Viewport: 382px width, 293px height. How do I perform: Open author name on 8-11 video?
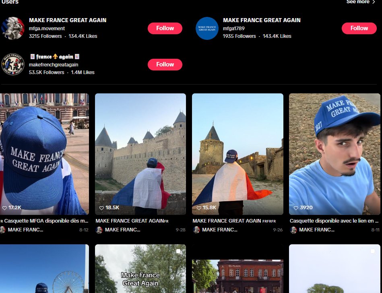point(317,230)
